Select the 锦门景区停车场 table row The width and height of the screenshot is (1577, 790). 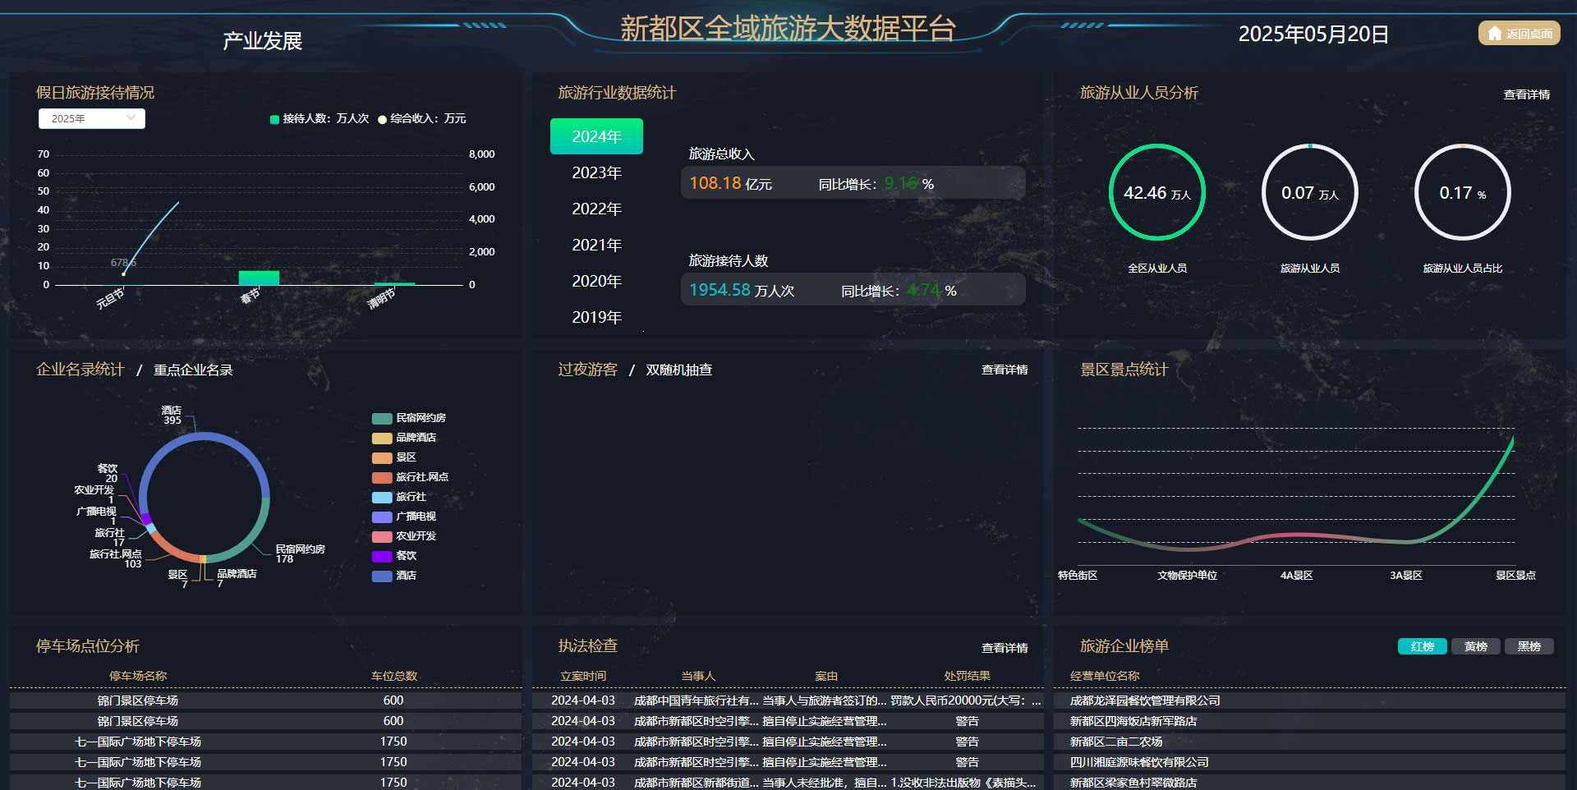point(140,700)
